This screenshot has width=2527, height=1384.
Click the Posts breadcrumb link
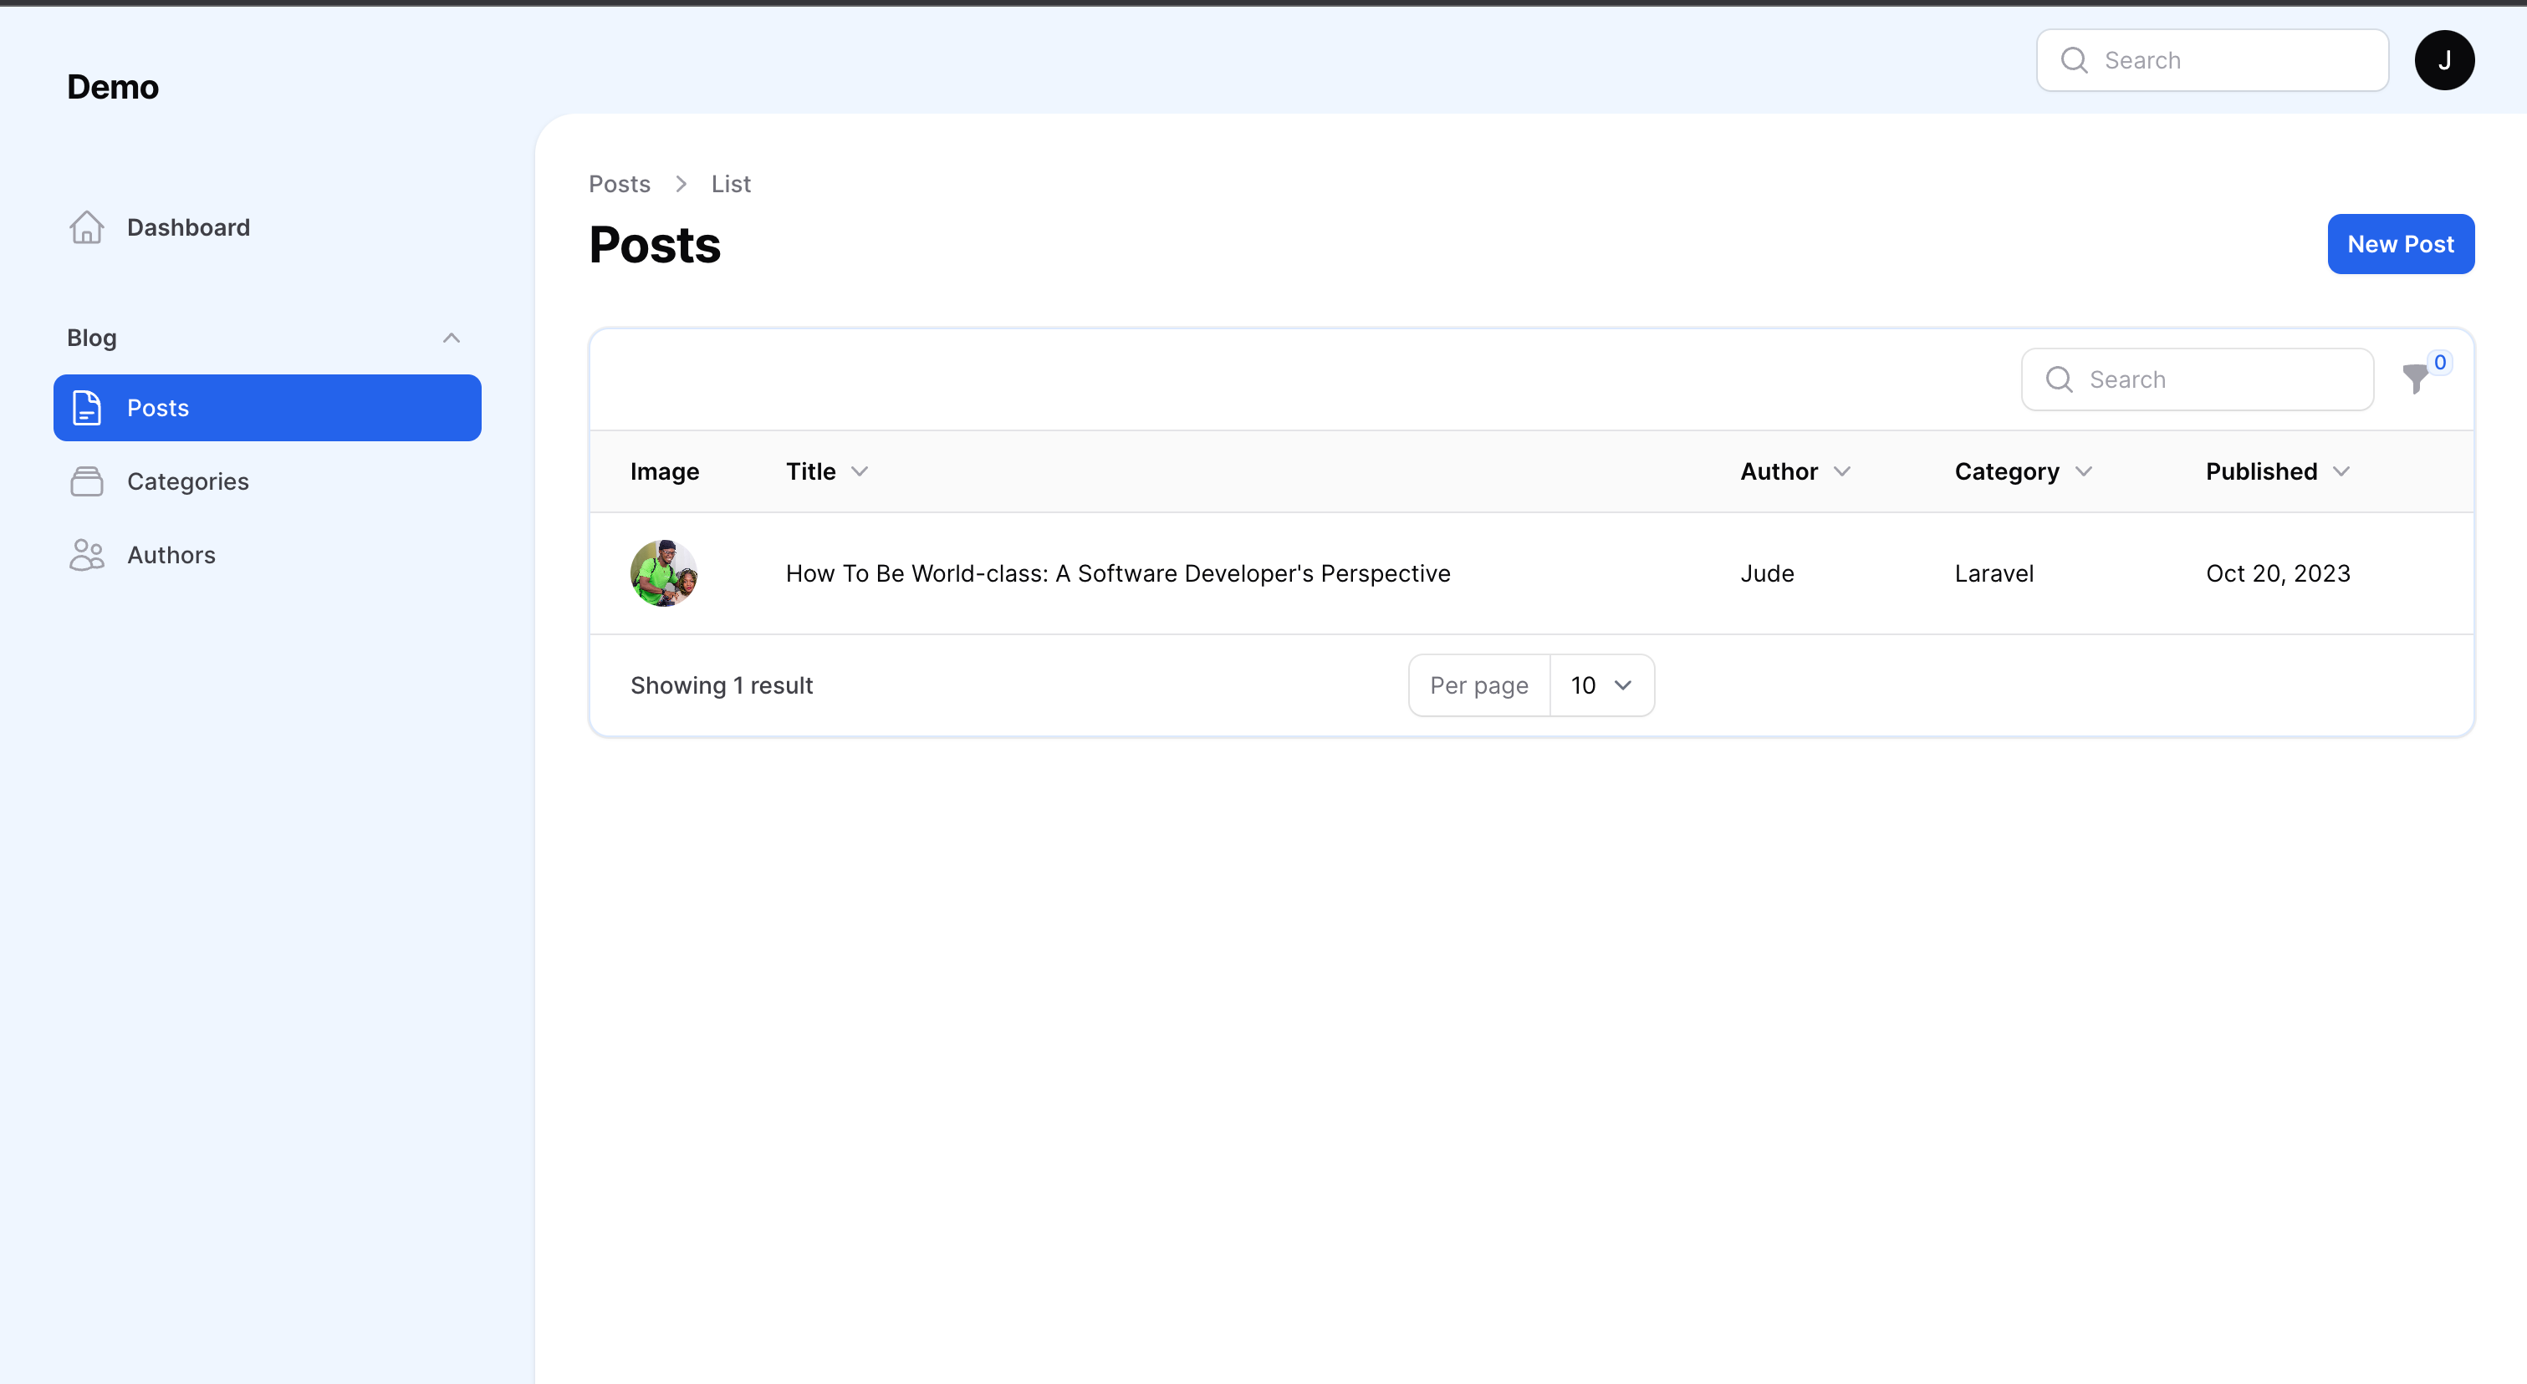click(x=619, y=184)
